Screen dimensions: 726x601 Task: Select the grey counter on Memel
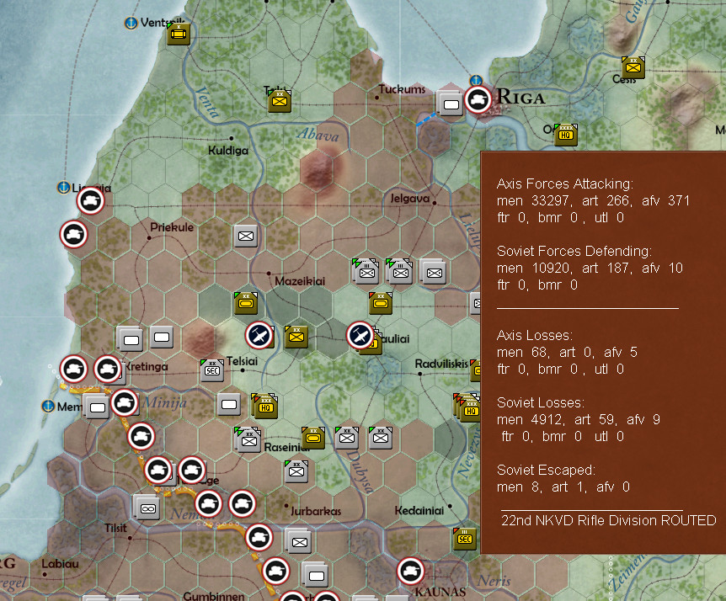(x=96, y=407)
